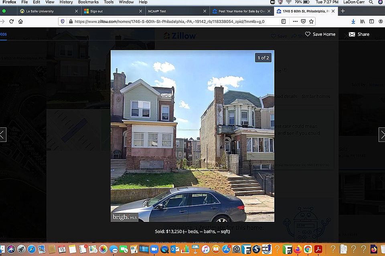Close the La Salle University tab
This screenshot has width=385, height=256.
point(76,11)
